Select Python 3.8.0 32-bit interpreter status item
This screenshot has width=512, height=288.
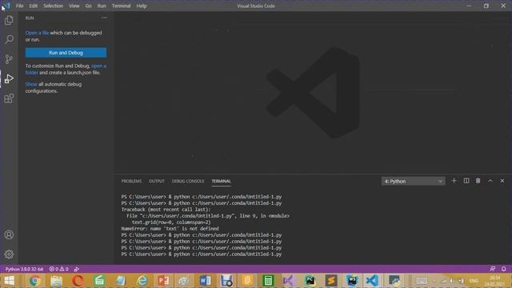[24, 269]
